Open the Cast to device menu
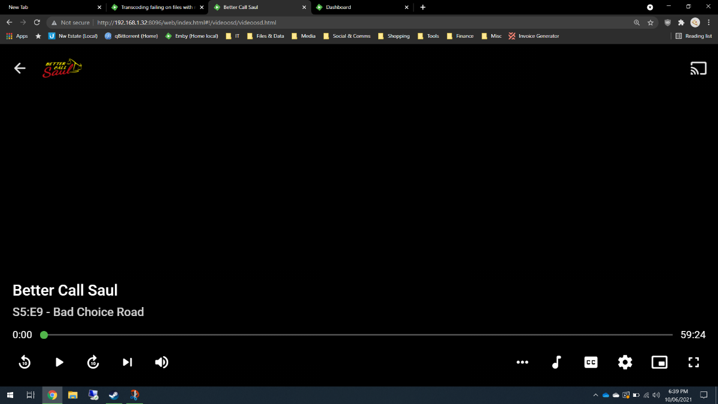 (698, 68)
